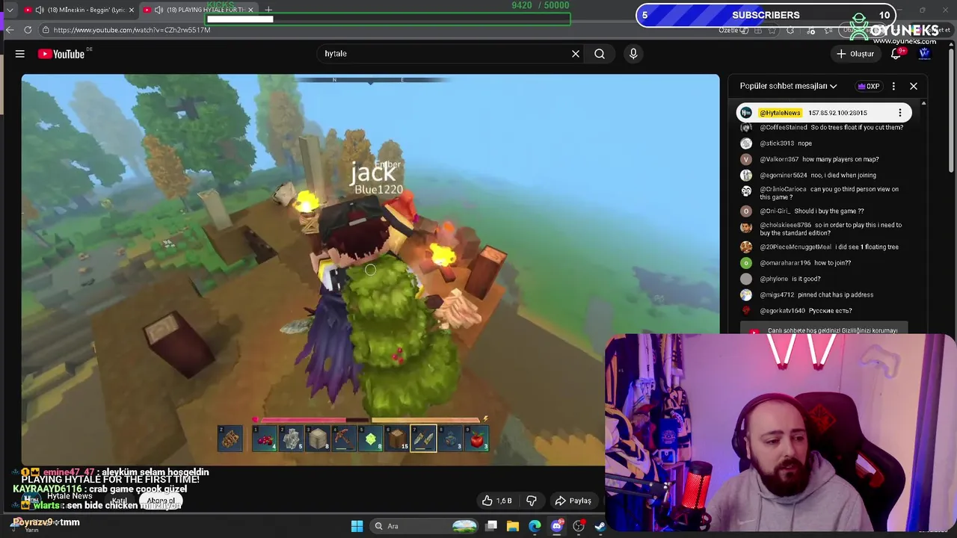Open the account avatar menu
The image size is (957, 538).
[x=924, y=54]
